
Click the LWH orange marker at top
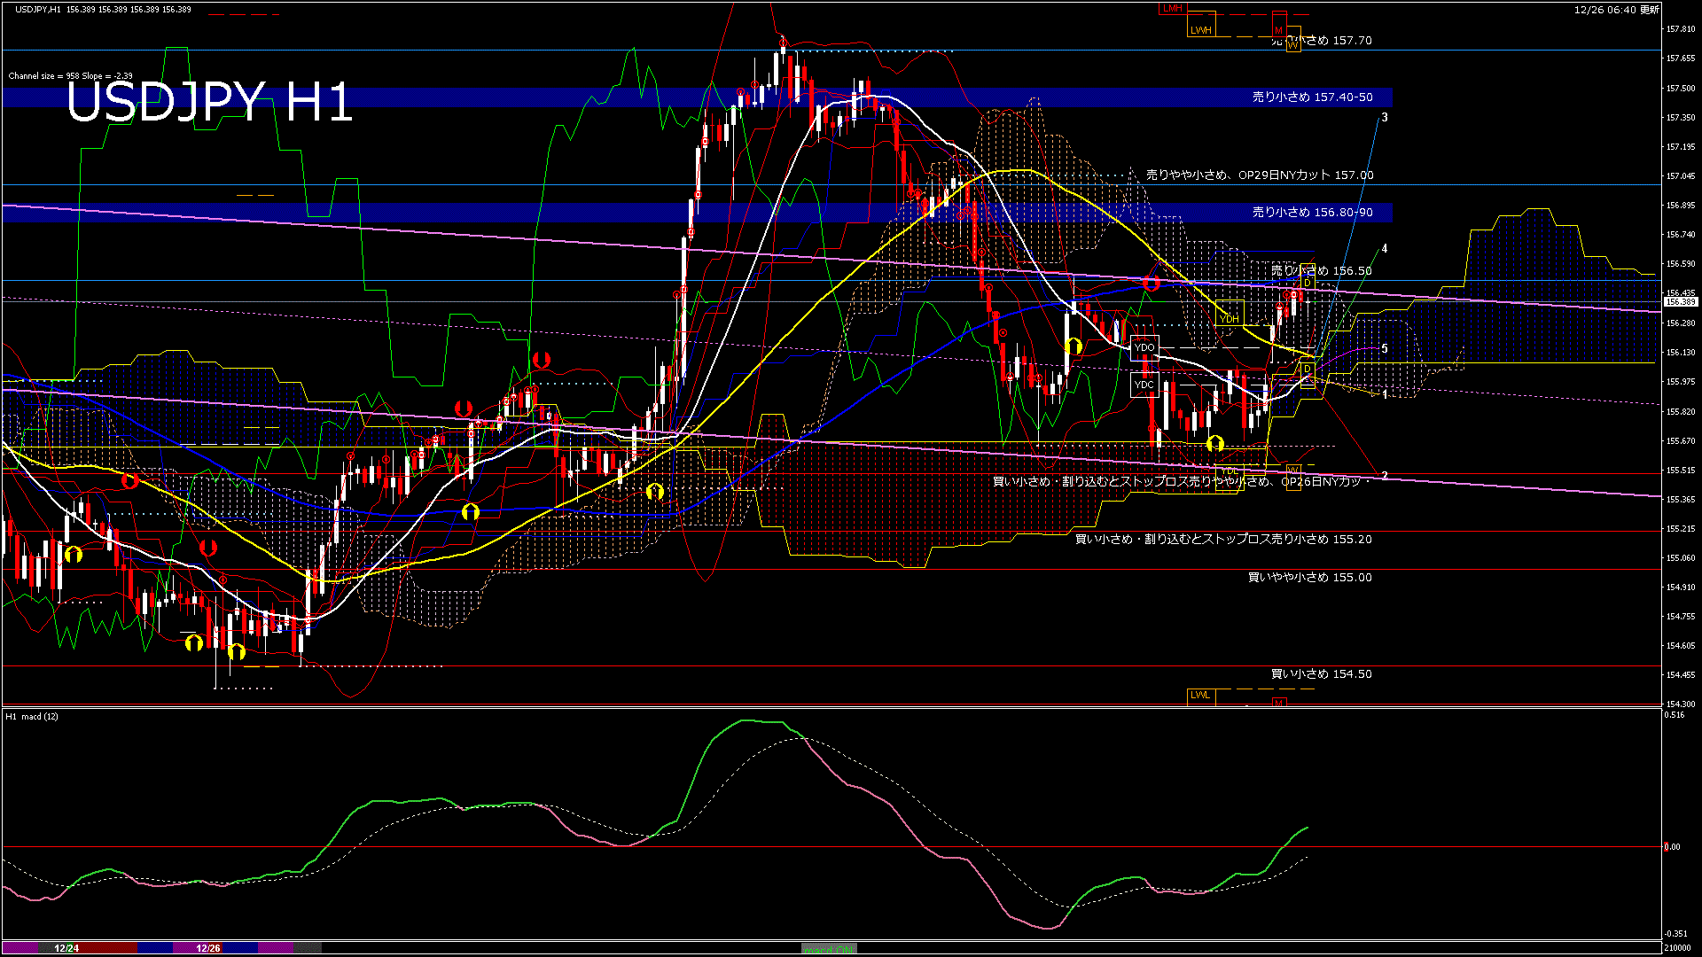coord(1200,30)
